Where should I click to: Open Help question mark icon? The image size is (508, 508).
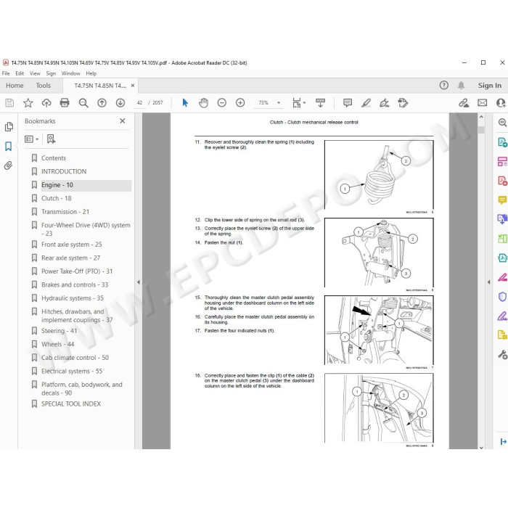point(444,85)
